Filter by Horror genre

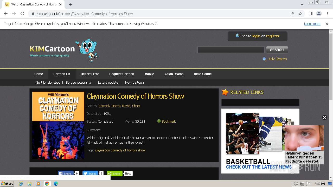(x=116, y=106)
